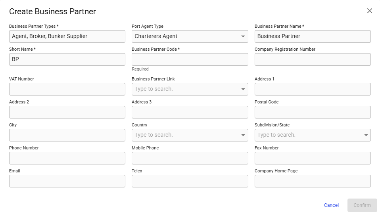Open the Country search dropdown
This screenshot has height=214, width=380.
[x=243, y=135]
